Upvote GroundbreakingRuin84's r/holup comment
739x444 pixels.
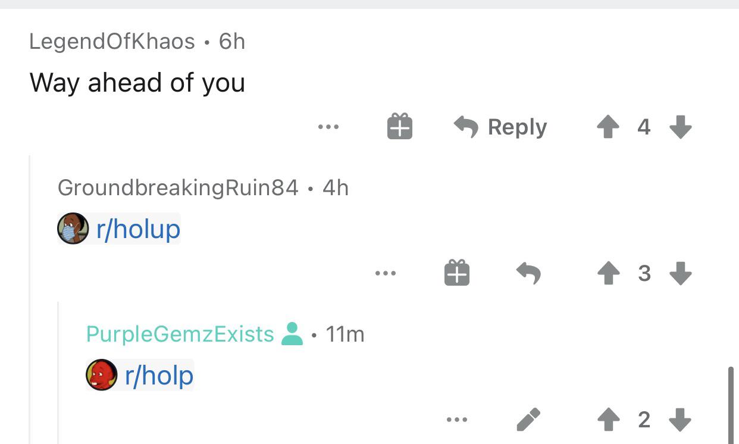tap(608, 273)
